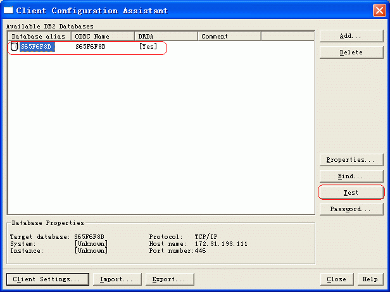Open the Password... dialog

tap(351, 209)
